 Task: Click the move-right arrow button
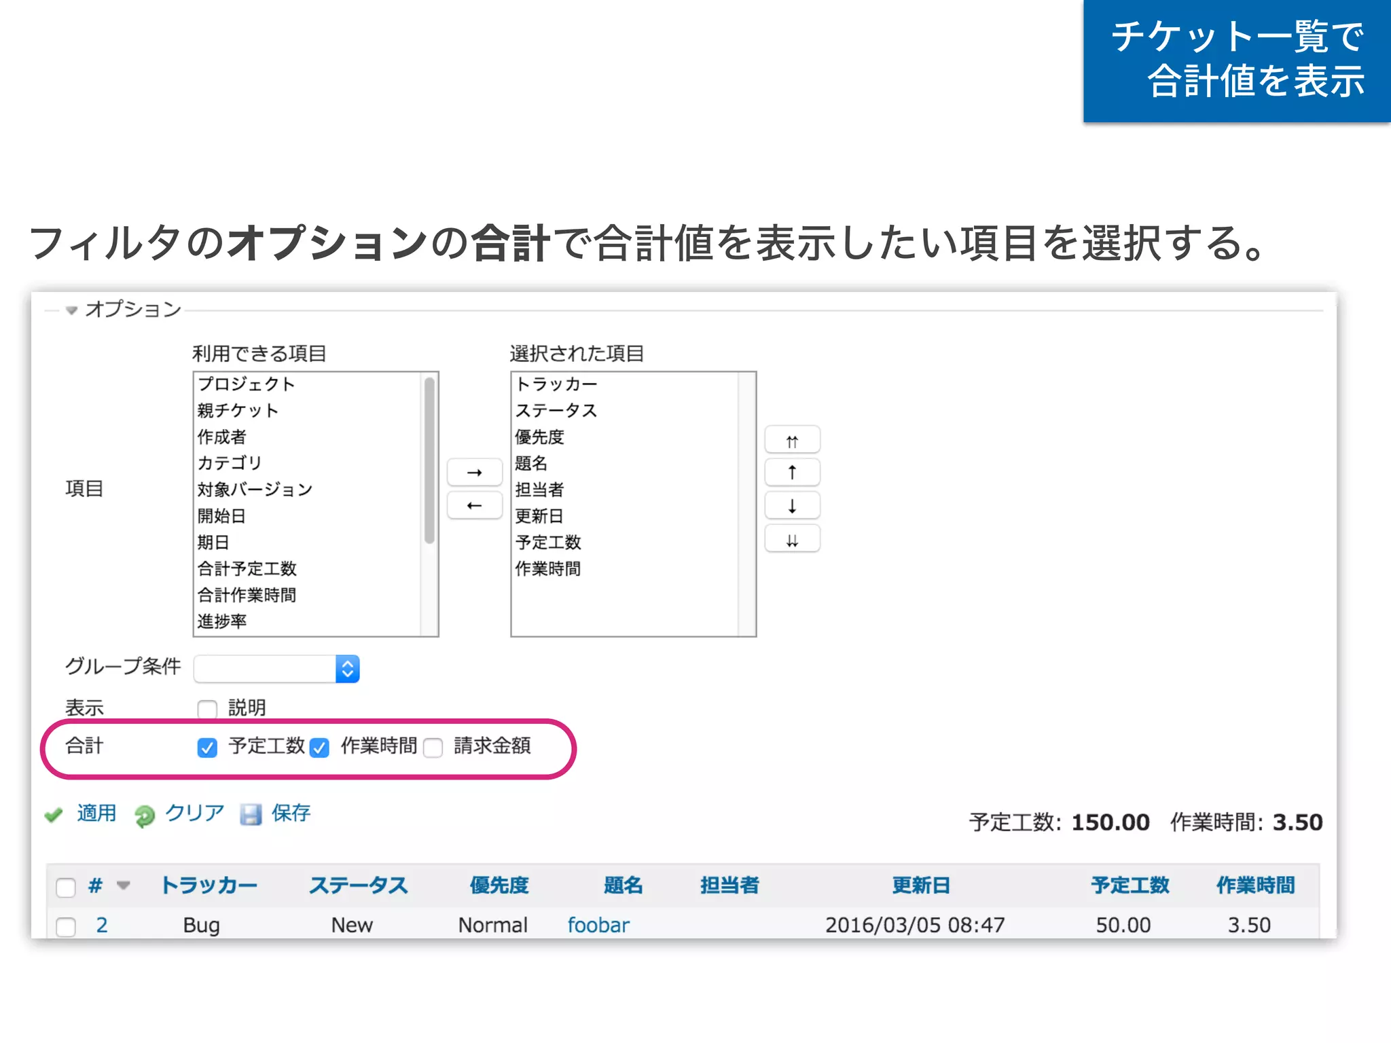474,472
